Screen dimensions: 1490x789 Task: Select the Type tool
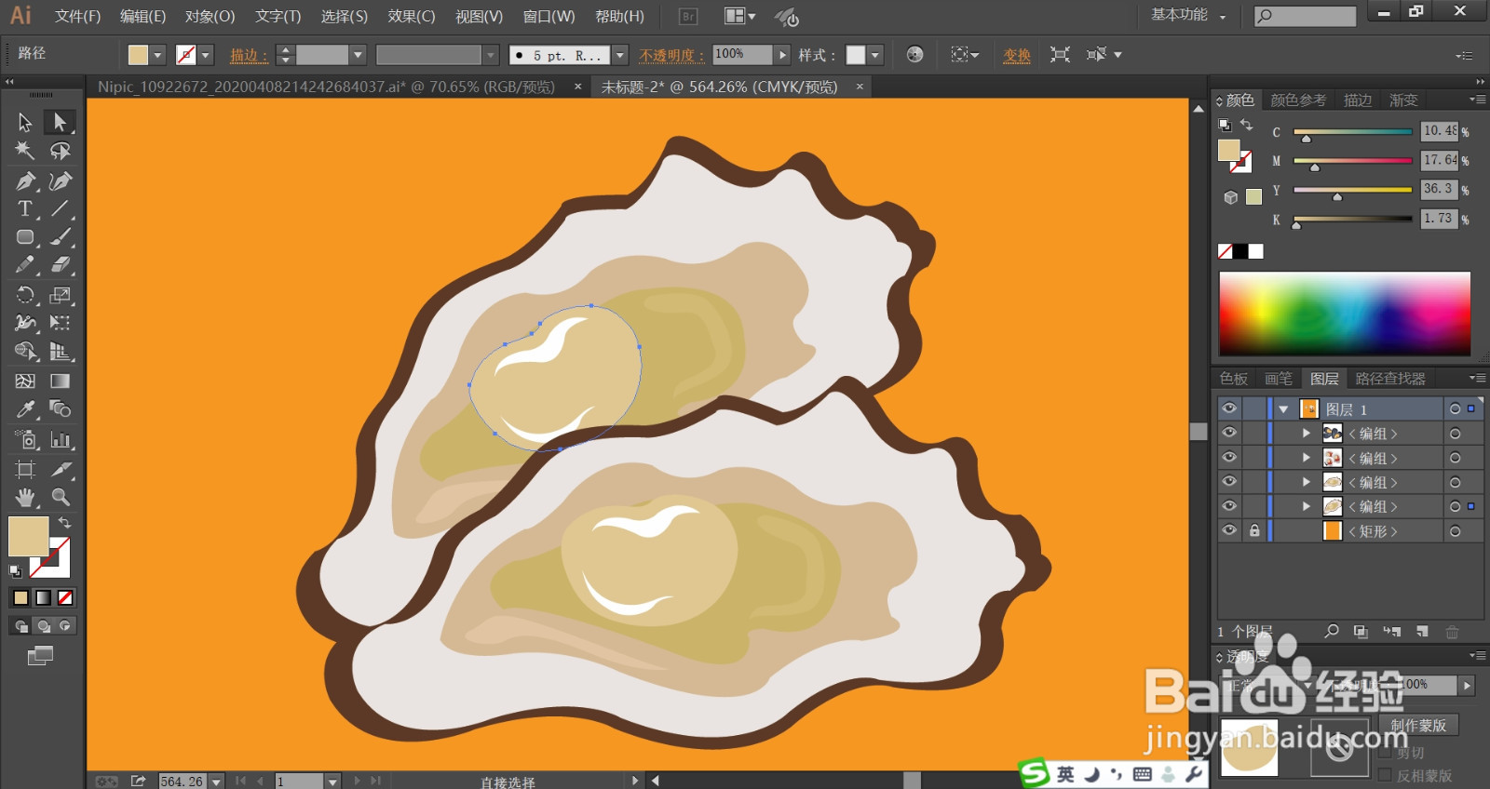(x=25, y=208)
